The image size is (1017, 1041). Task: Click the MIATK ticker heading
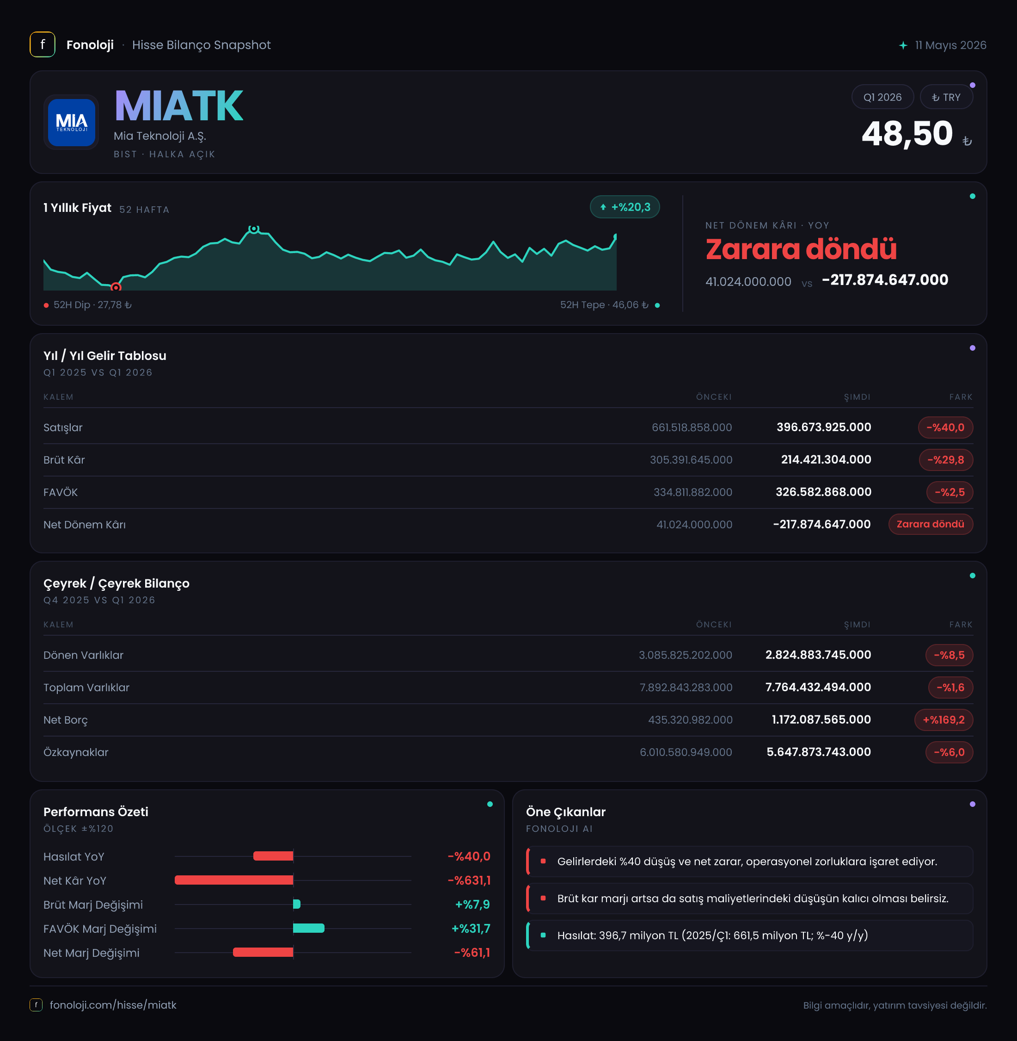(179, 106)
